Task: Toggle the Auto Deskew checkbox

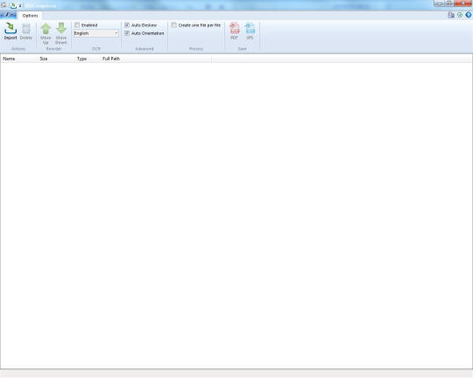Action: click(x=127, y=25)
